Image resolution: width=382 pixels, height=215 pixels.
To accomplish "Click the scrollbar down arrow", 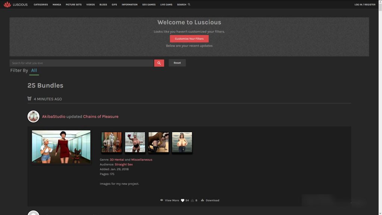I will [380, 213].
